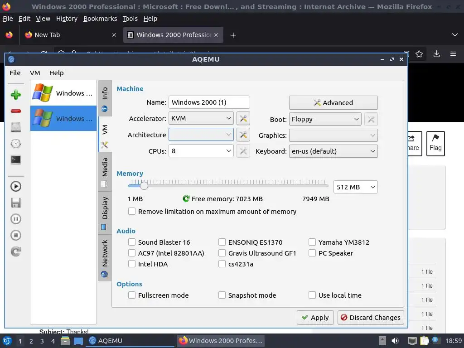Start the virtual machine with play icon

point(16,186)
